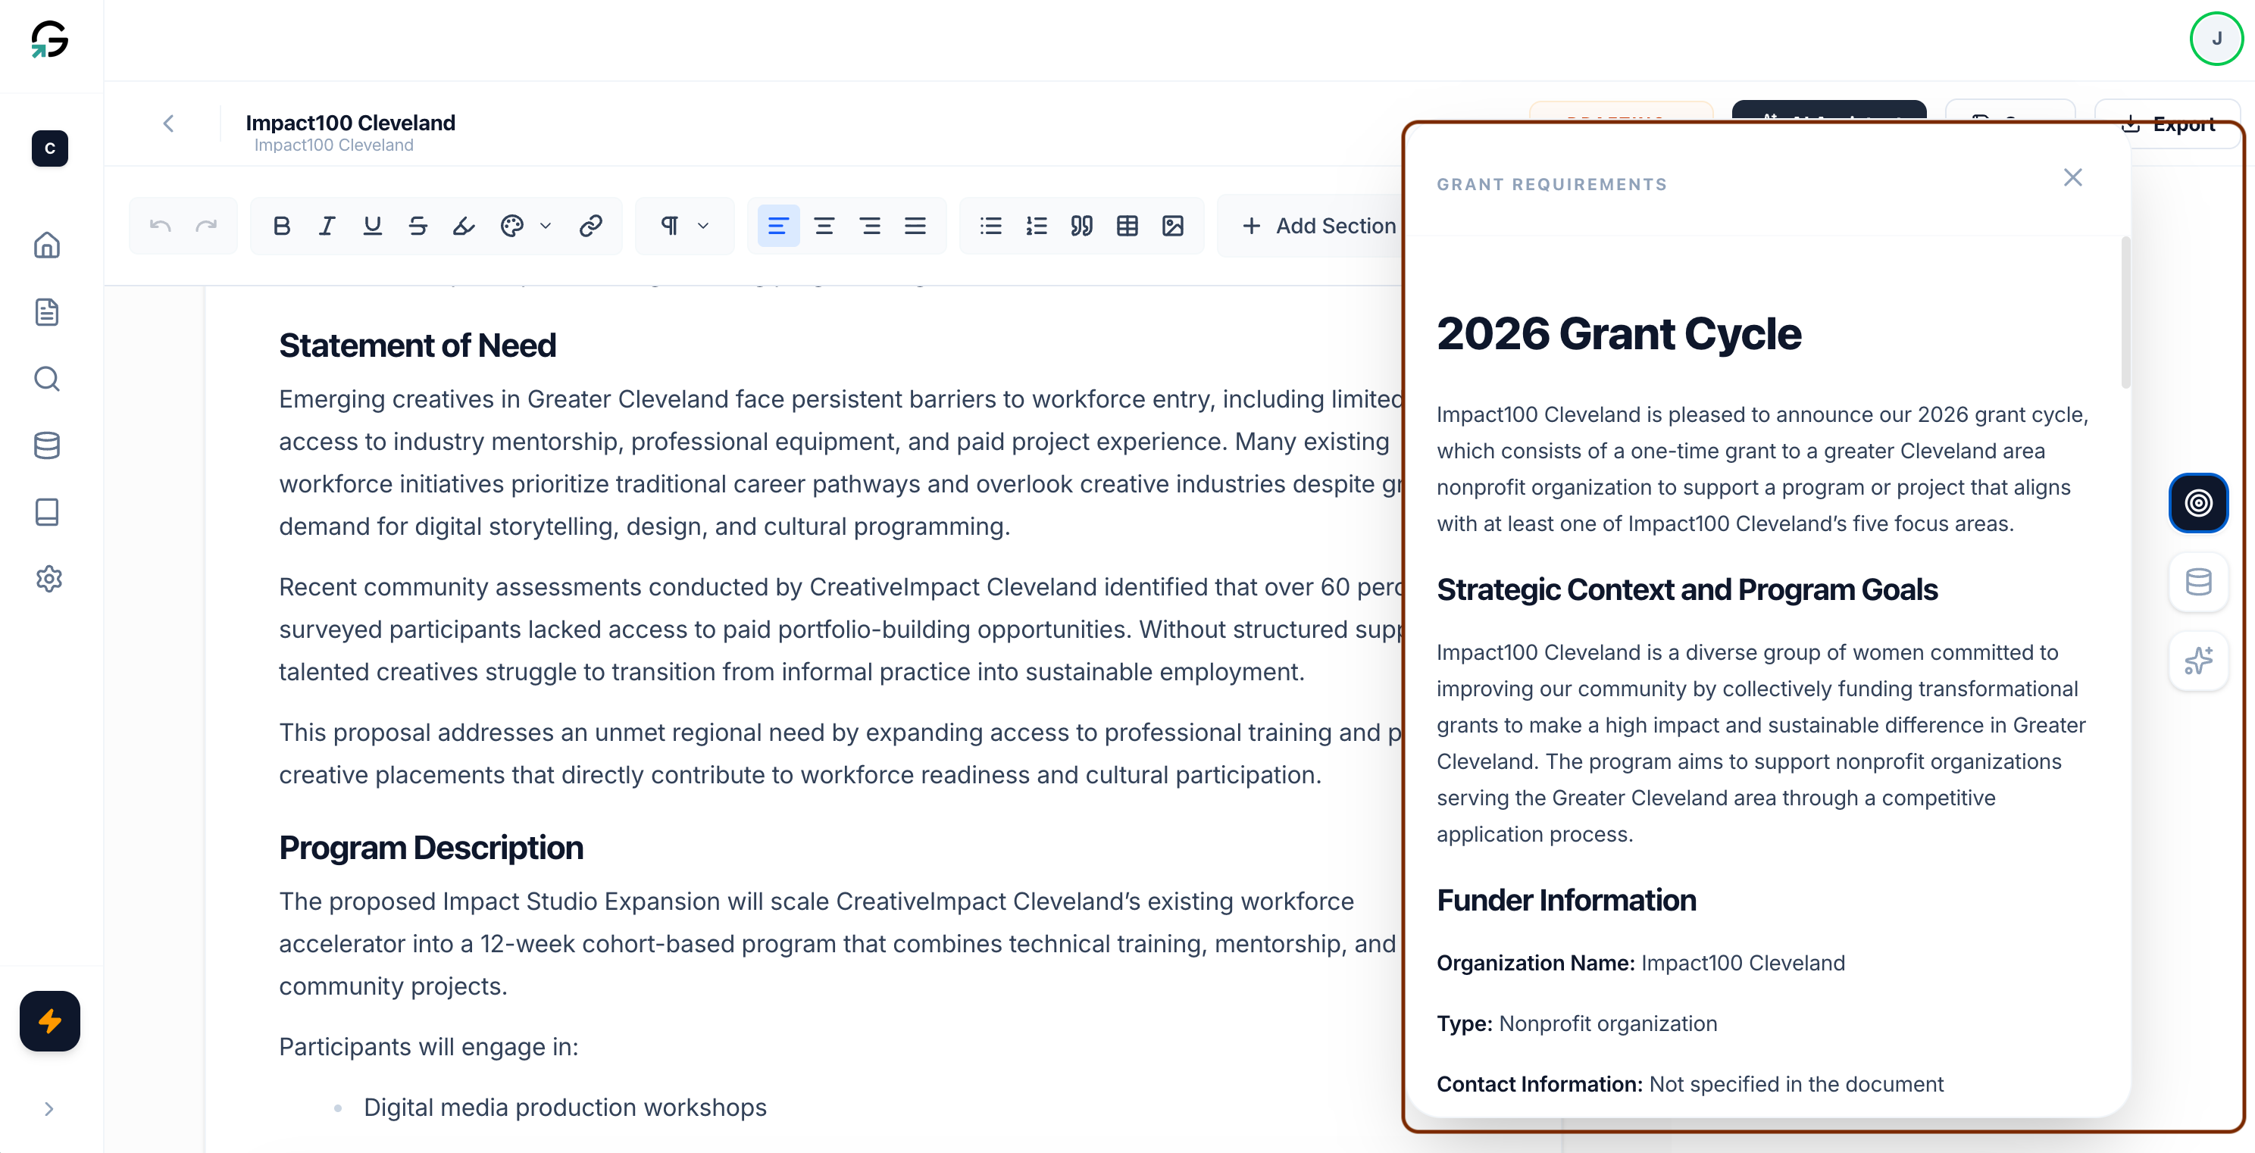Toggle bold formatting
Image resolution: width=2255 pixels, height=1153 pixels.
(281, 226)
